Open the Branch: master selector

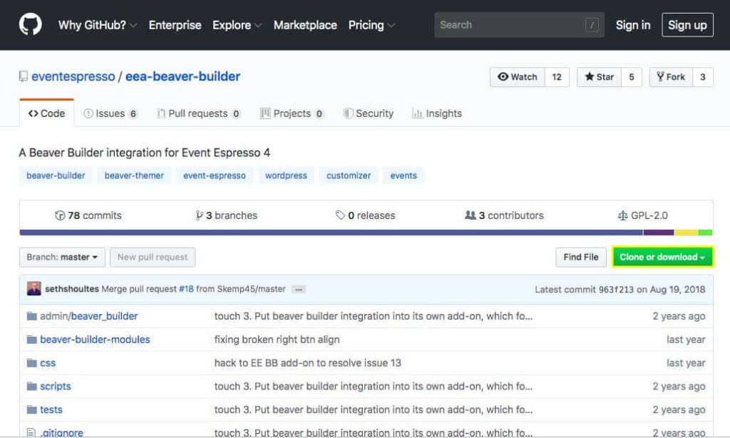(63, 258)
